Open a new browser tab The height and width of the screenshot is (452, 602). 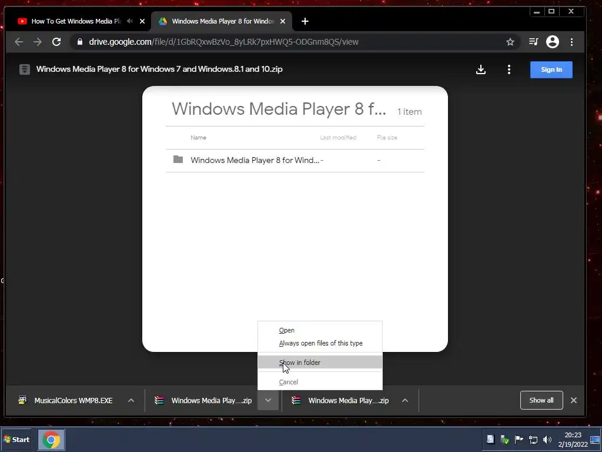point(305,21)
